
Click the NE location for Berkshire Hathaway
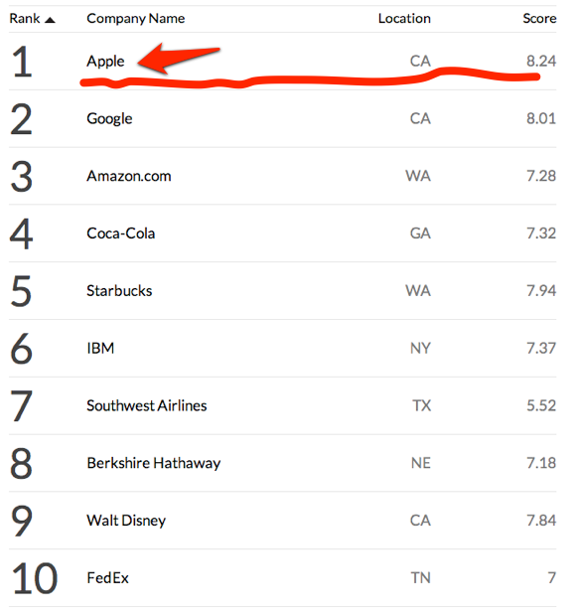click(x=421, y=463)
